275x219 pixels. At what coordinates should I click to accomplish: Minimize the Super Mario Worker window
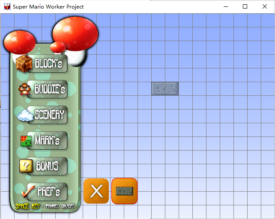tap(226, 7)
